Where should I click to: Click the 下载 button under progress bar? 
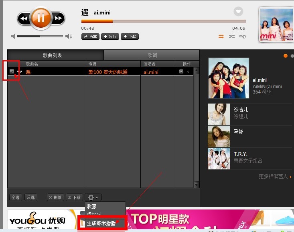coord(130,37)
